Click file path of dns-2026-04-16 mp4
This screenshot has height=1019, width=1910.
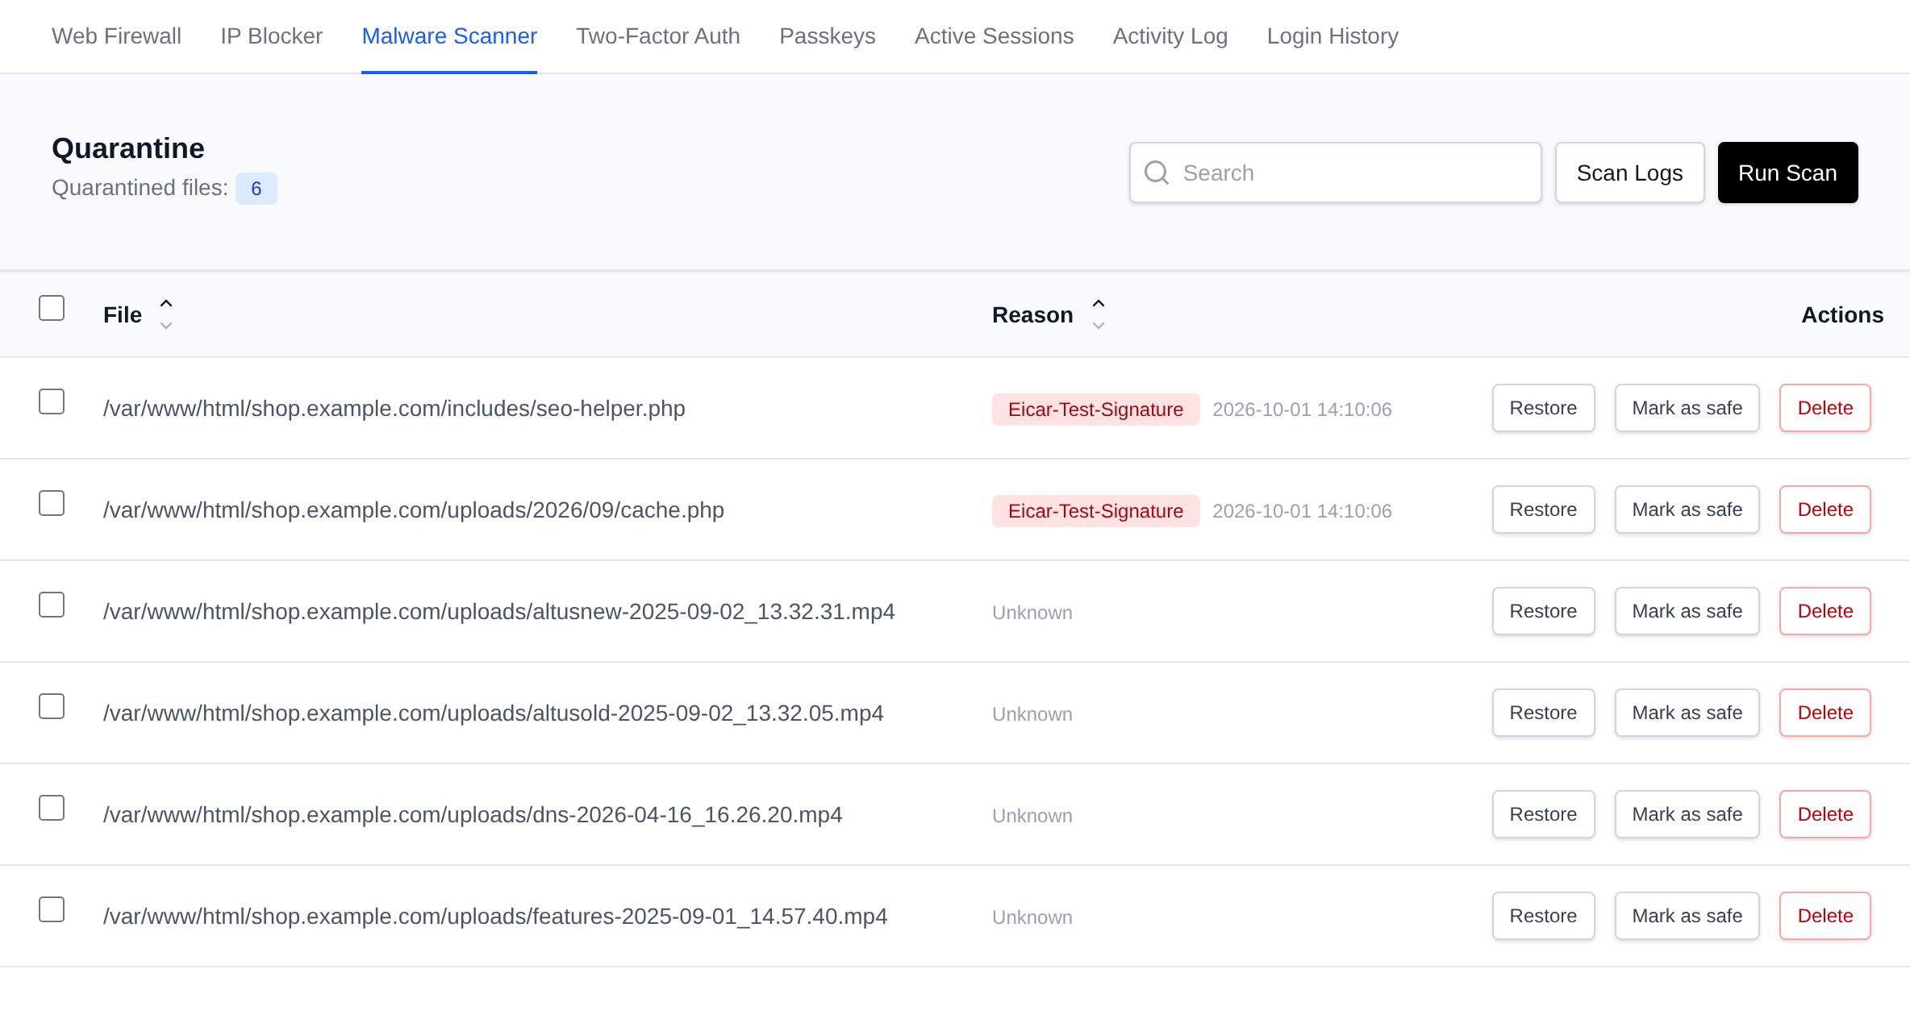[x=473, y=815]
